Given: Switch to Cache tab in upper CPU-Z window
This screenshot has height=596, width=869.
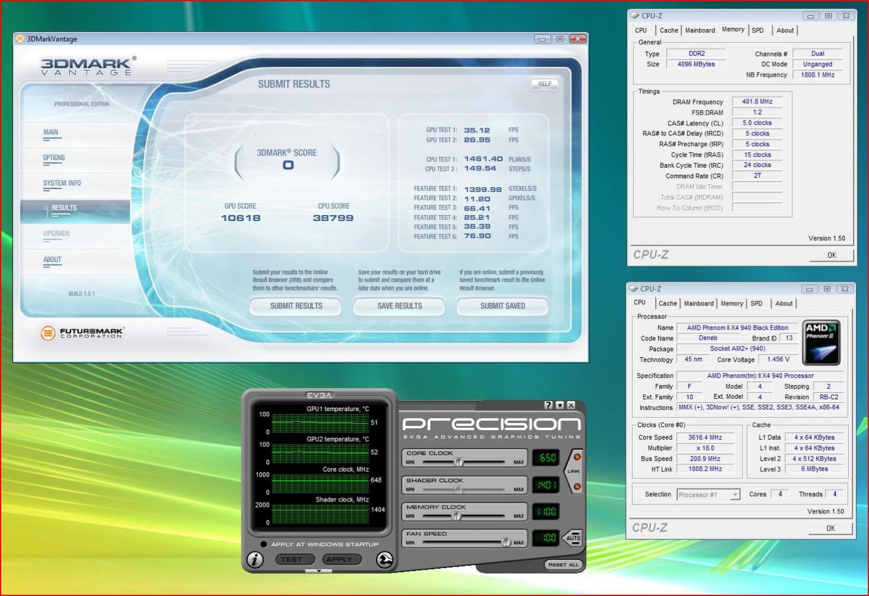Looking at the screenshot, I should pyautogui.click(x=669, y=30).
